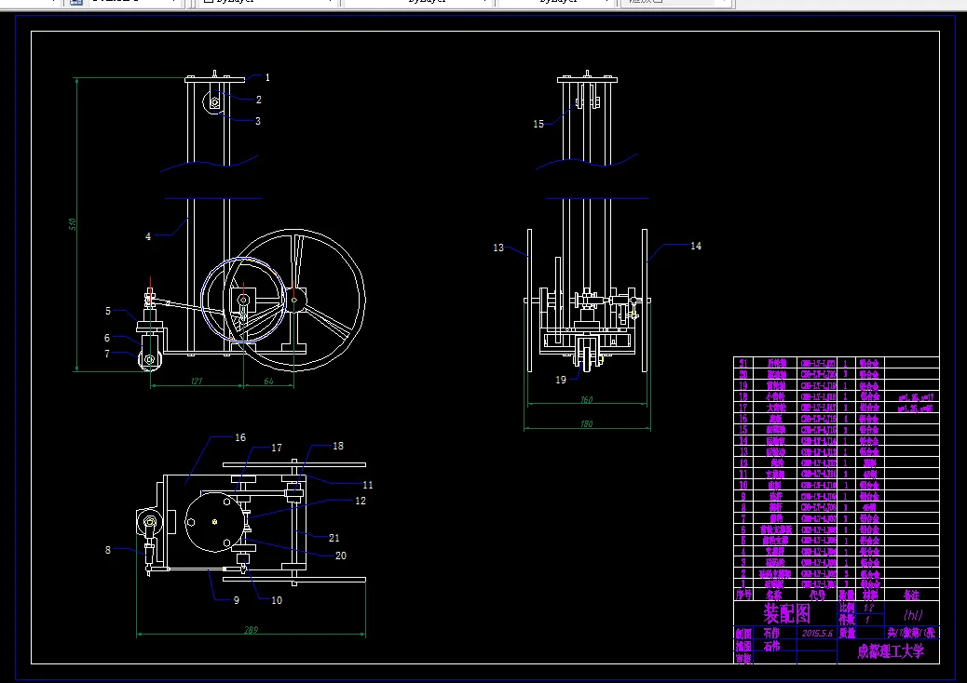Click callout number 12 in the top view

[361, 501]
